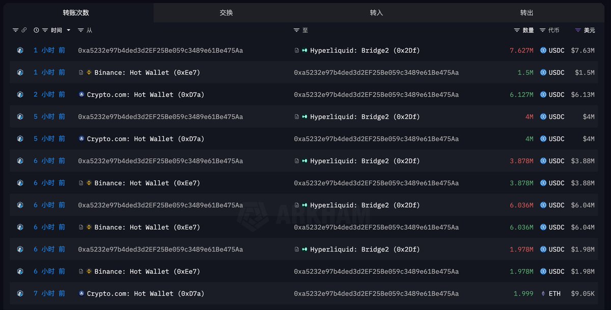Click the link icon in the table header
611x310 pixels.
point(23,31)
